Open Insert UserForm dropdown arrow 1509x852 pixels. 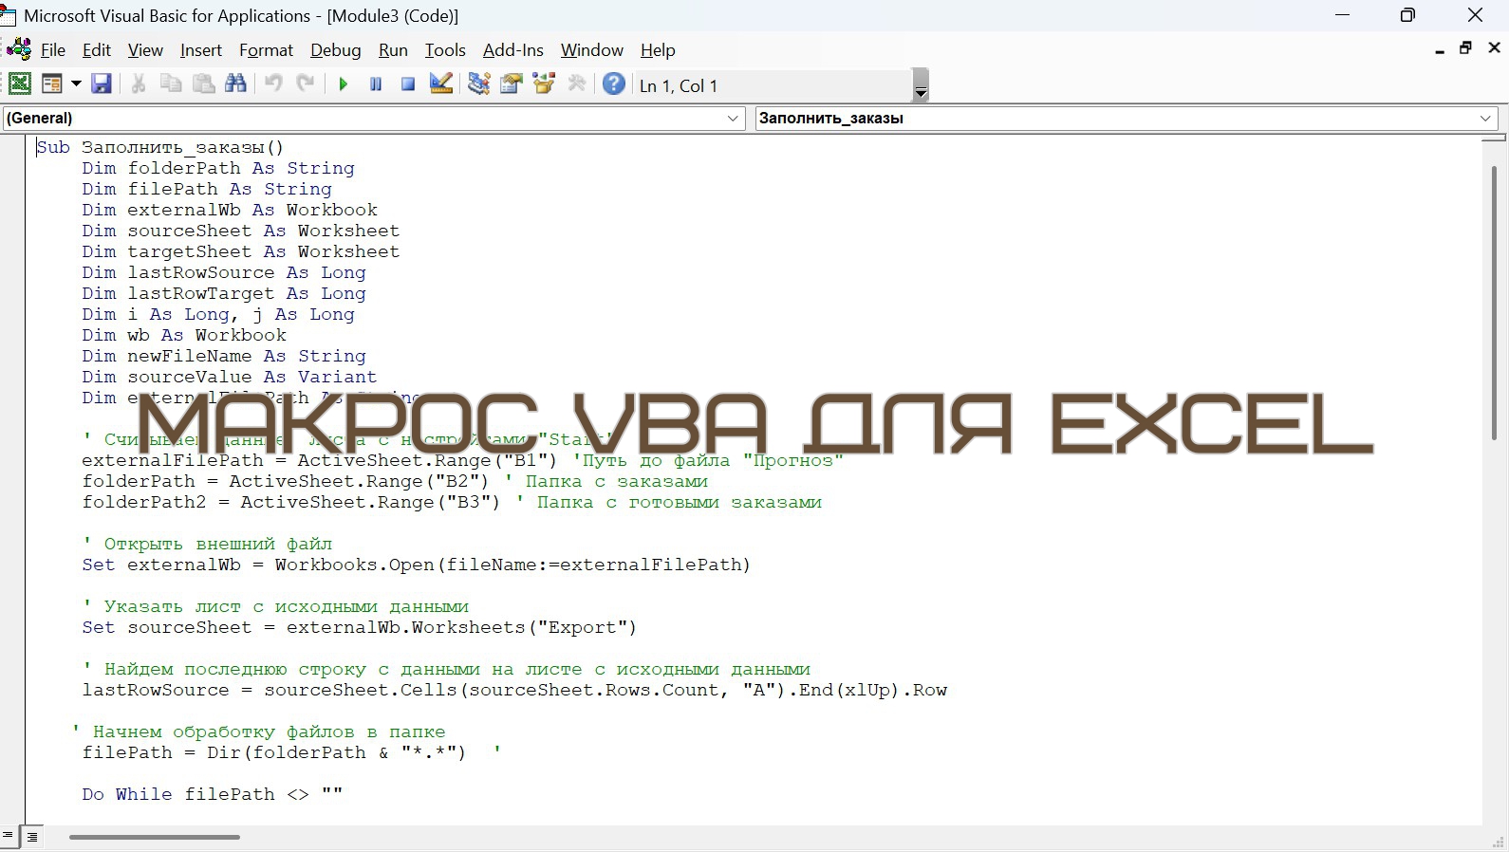click(76, 84)
